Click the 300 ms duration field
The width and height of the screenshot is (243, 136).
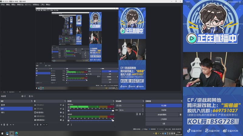(x=130, y=110)
